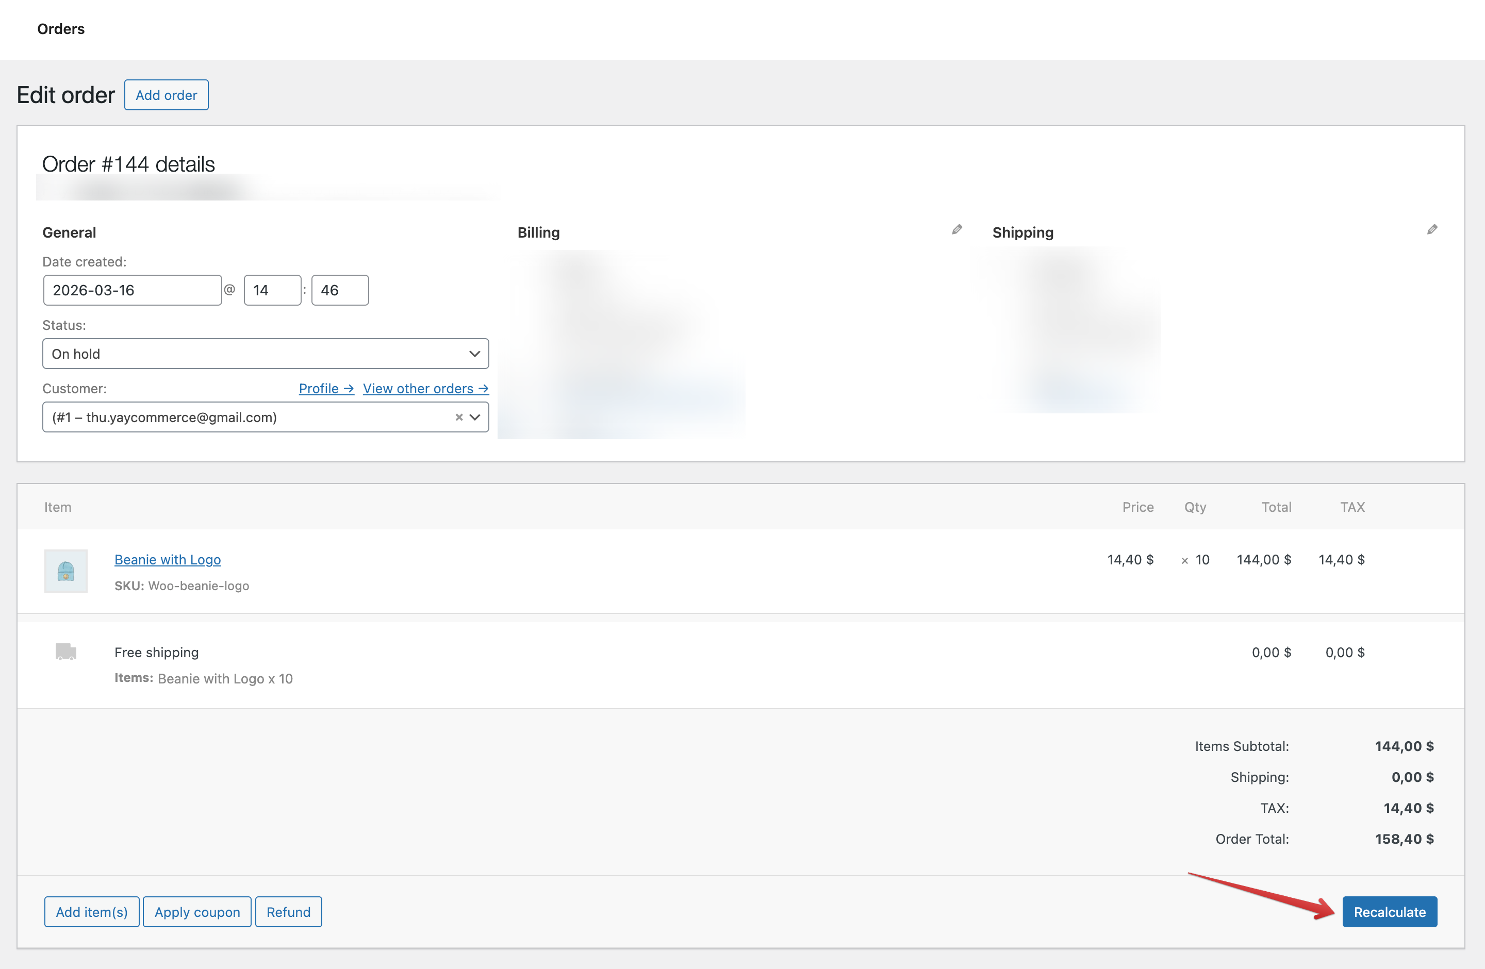Click the Billing edit pencil icon

956,229
